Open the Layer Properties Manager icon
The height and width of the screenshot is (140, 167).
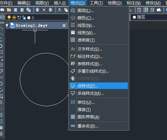pos(2,17)
